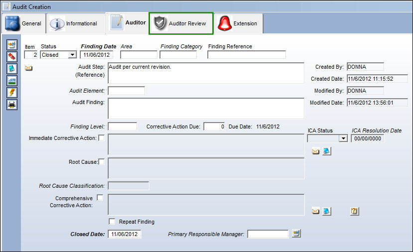This screenshot has width=413, height=252.
Task: Click the printer icon in the sidebar
Action: tap(12, 105)
